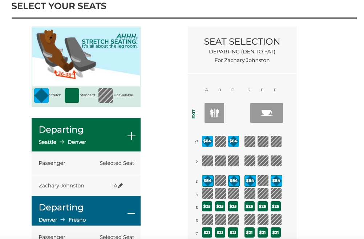Pick $25 standard seat 5F
The image size is (364, 239).
click(276, 206)
